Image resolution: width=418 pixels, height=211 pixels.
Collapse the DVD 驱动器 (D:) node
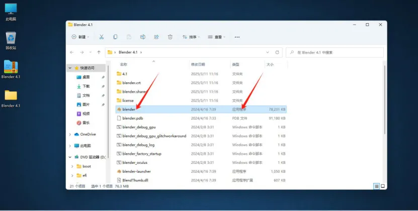[x=70, y=157]
